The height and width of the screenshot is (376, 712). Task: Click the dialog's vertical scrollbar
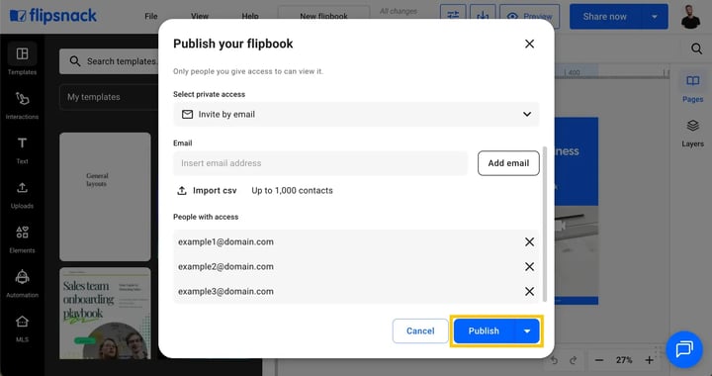[545, 224]
